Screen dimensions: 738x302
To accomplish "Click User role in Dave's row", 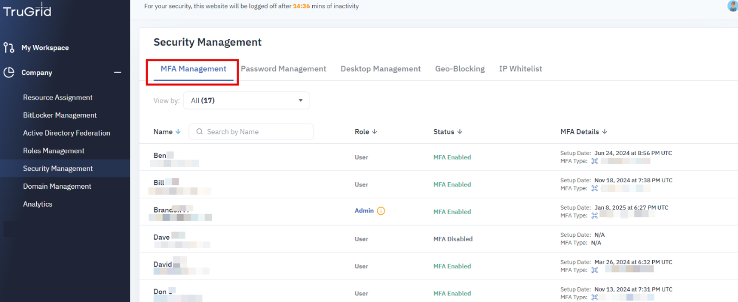I will 361,239.
